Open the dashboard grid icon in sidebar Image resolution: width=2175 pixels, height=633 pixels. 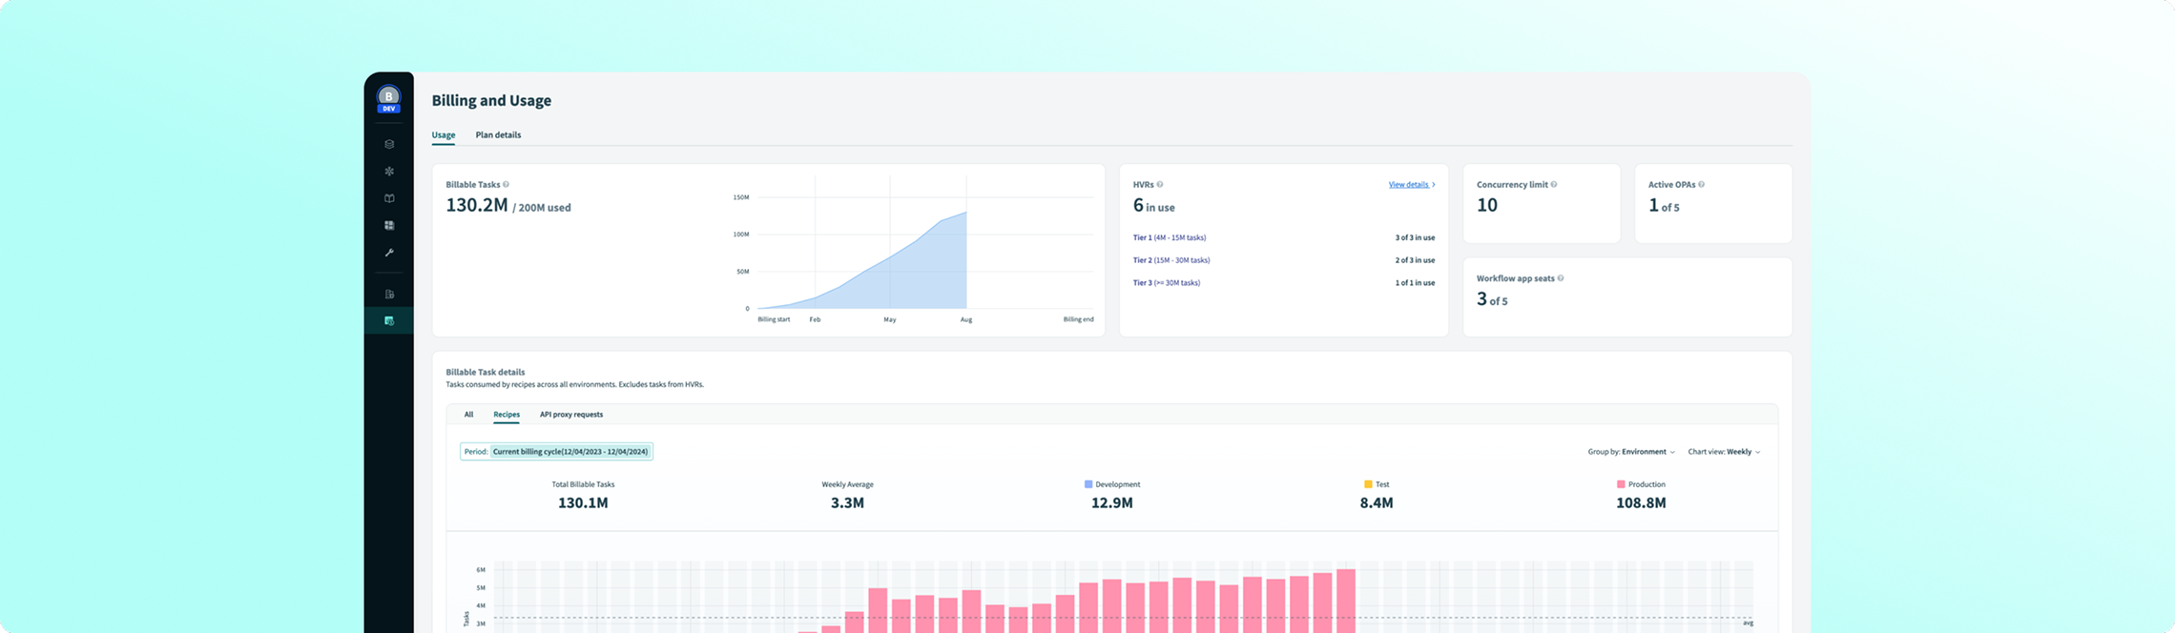(x=389, y=226)
